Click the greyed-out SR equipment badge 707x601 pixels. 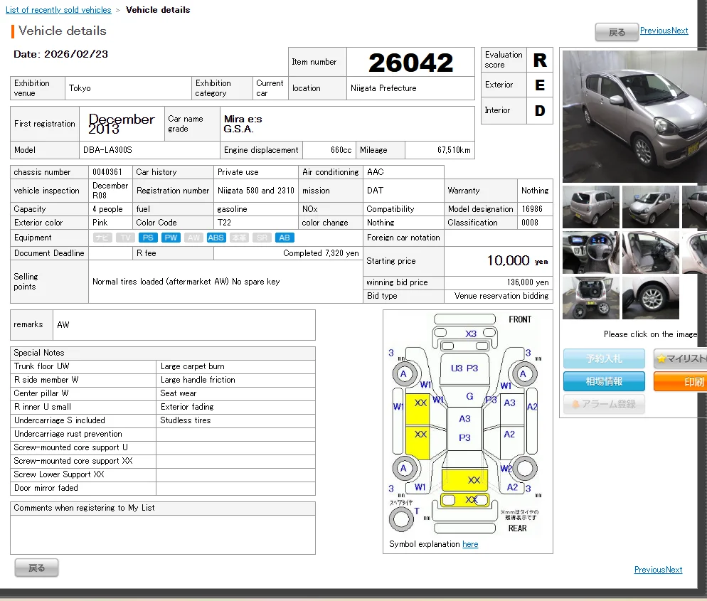(262, 238)
